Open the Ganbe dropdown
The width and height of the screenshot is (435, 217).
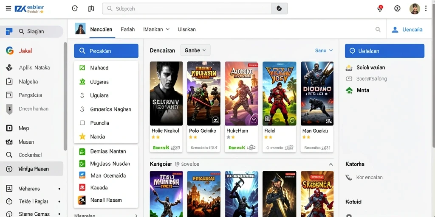(195, 50)
